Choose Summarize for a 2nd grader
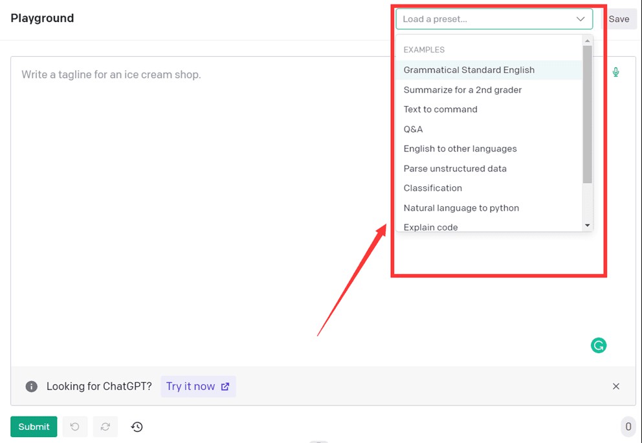Viewport: 642px width, 443px height. coord(462,90)
